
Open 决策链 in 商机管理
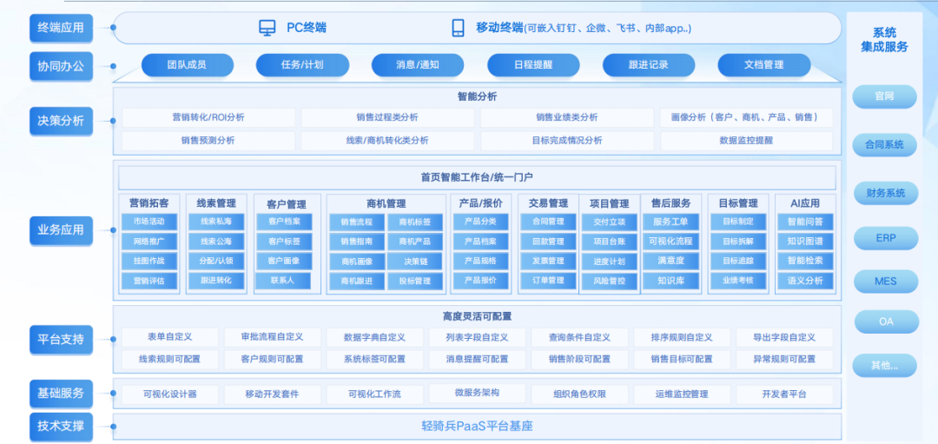tap(414, 261)
